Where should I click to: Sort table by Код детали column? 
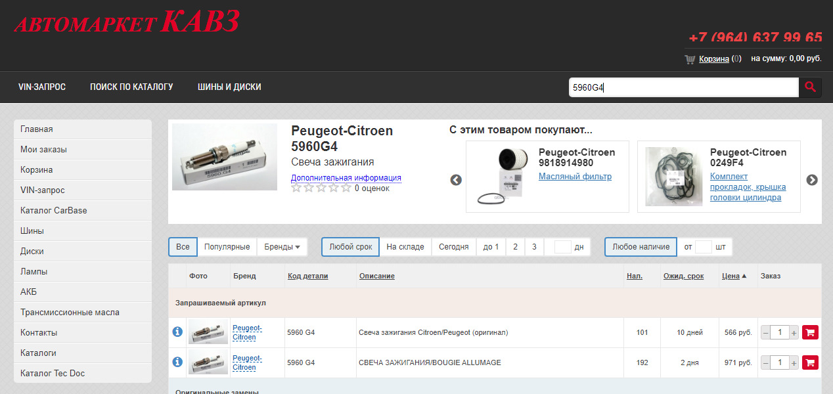[x=307, y=276]
